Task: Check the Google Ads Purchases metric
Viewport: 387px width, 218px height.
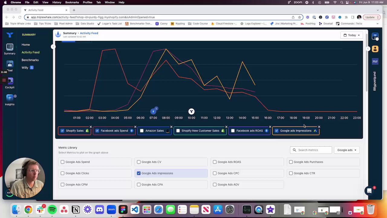Action: [291, 162]
